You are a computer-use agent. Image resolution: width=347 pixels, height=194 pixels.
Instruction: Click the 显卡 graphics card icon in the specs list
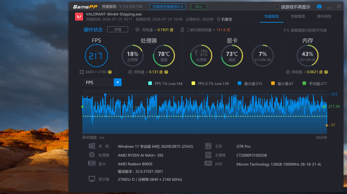pyautogui.click(x=92, y=164)
